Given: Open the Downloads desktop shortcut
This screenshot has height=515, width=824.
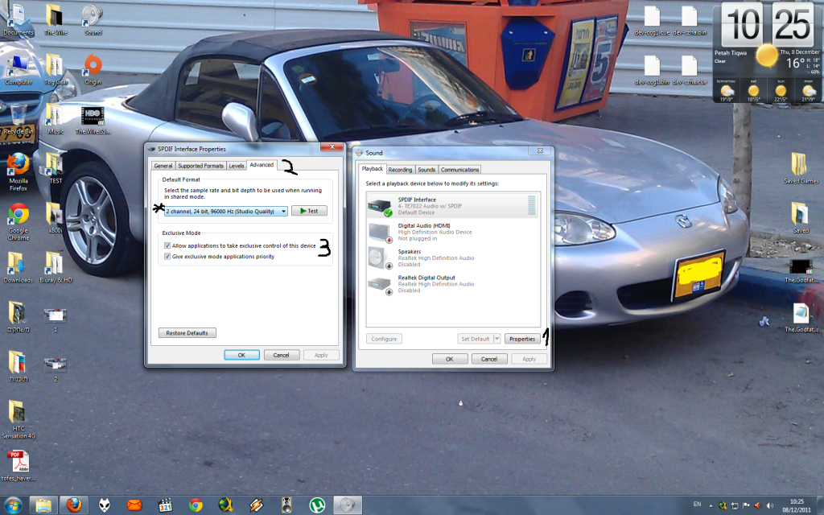Looking at the screenshot, I should coord(19,268).
